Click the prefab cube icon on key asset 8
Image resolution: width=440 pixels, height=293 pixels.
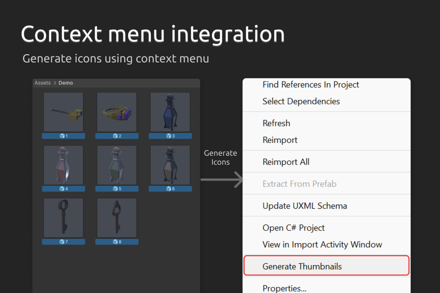pos(114,242)
